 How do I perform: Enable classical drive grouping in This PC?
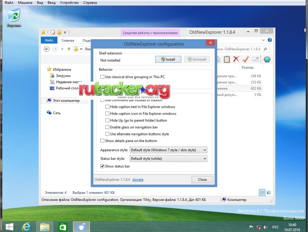point(132,77)
